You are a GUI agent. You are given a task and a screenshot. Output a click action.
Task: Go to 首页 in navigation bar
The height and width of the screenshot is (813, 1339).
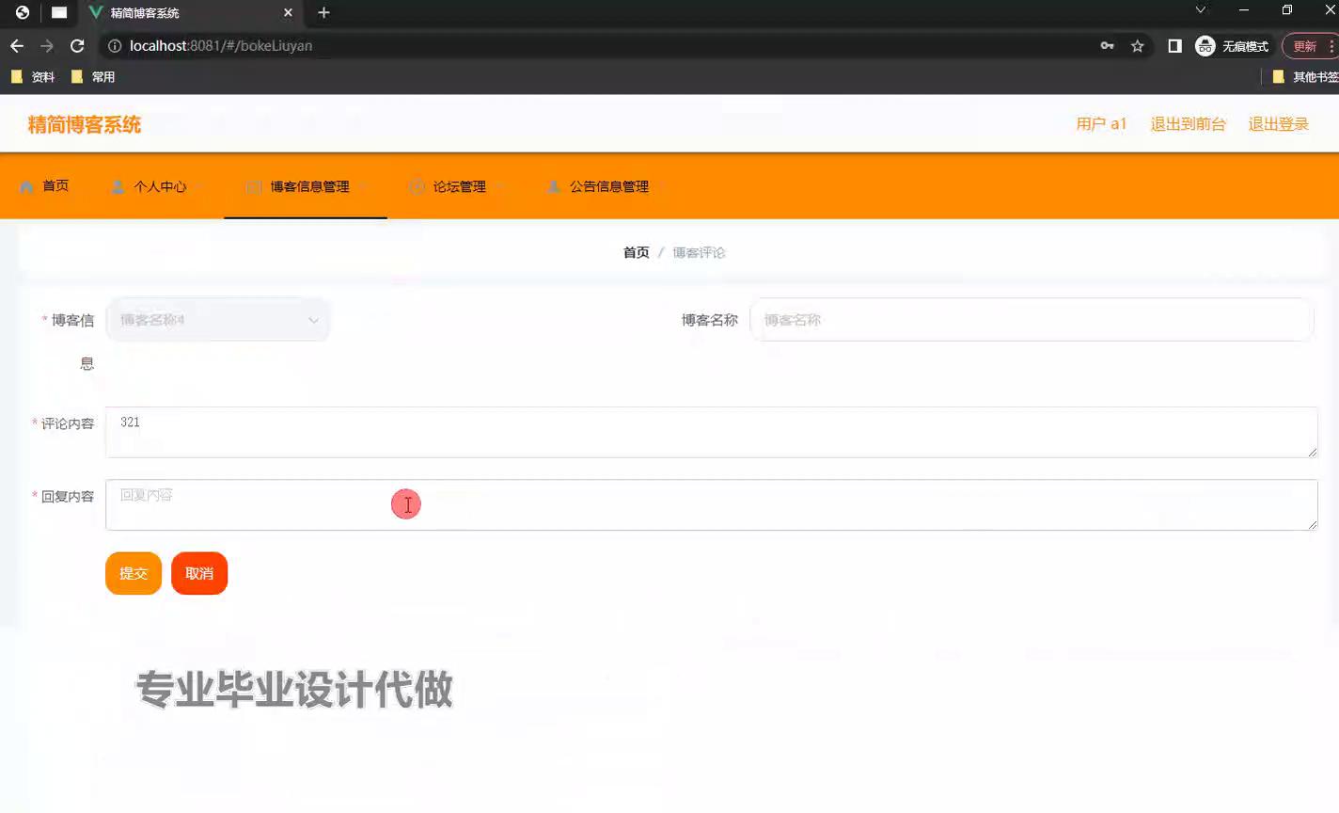[45, 186]
